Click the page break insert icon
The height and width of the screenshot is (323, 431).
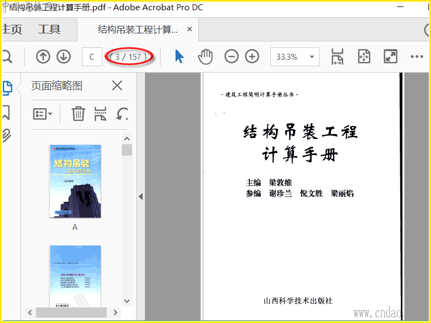tap(100, 114)
